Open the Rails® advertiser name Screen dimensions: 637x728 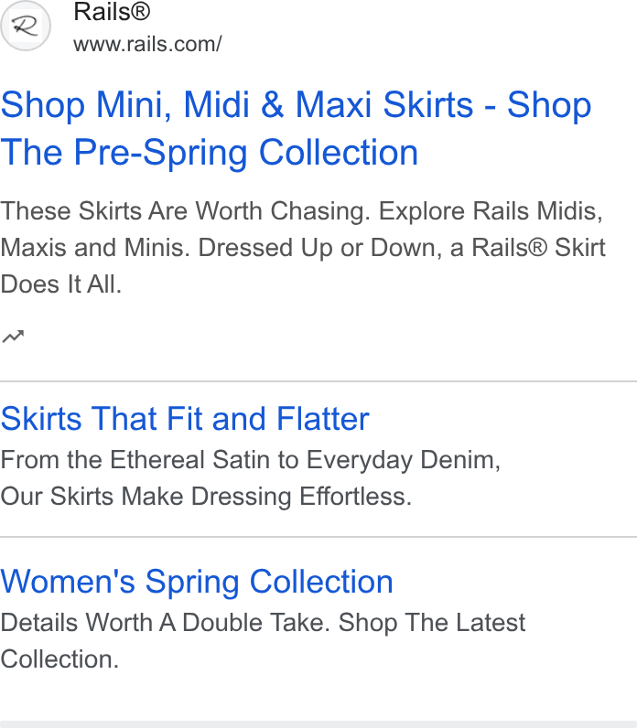tap(112, 12)
